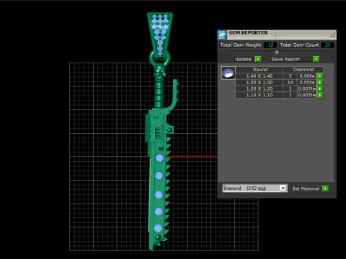The height and width of the screenshot is (259, 346).
Task: Click green arrow on 1.46 X 1.46 row
Action: 320,76
